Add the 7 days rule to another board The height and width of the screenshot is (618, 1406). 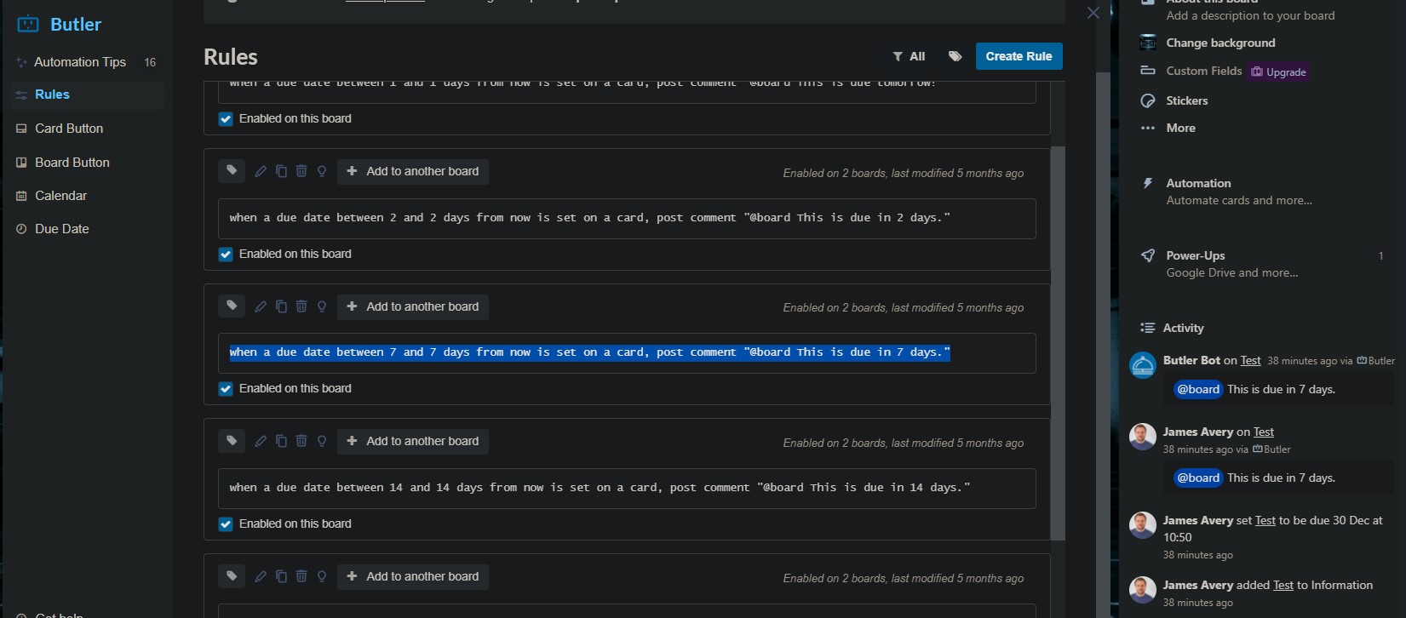click(x=413, y=306)
